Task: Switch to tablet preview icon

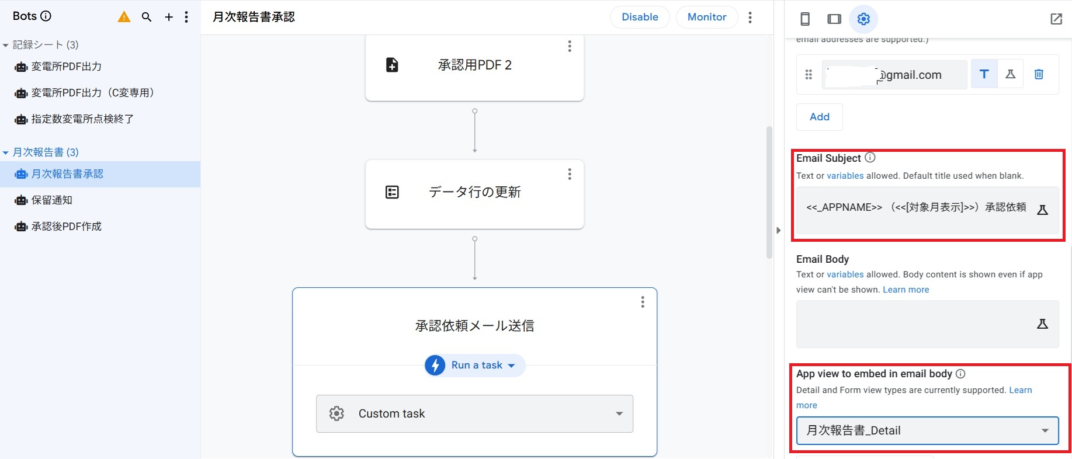Action: [834, 19]
